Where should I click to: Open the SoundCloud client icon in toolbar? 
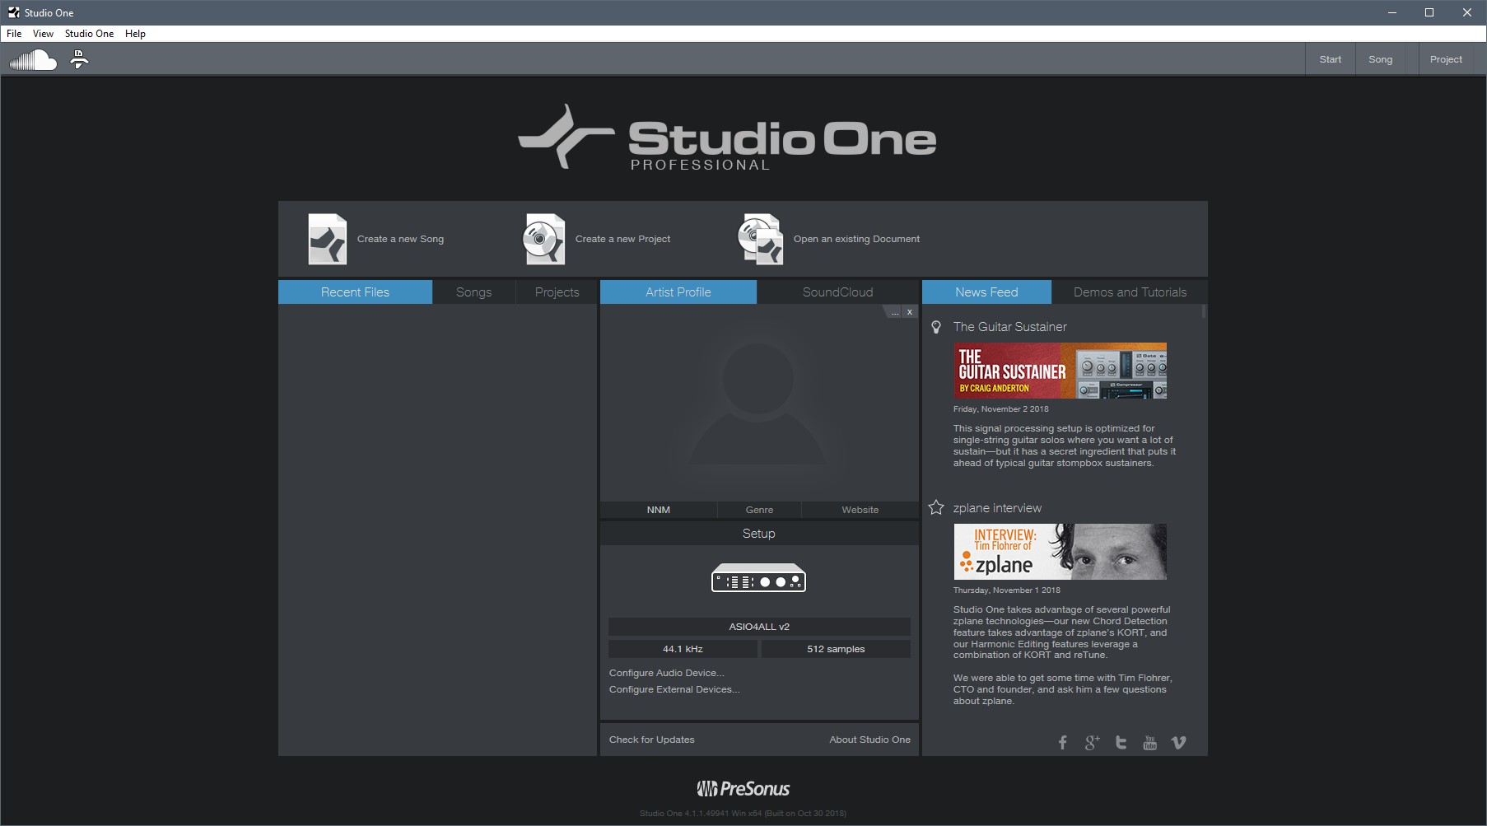[x=33, y=60]
